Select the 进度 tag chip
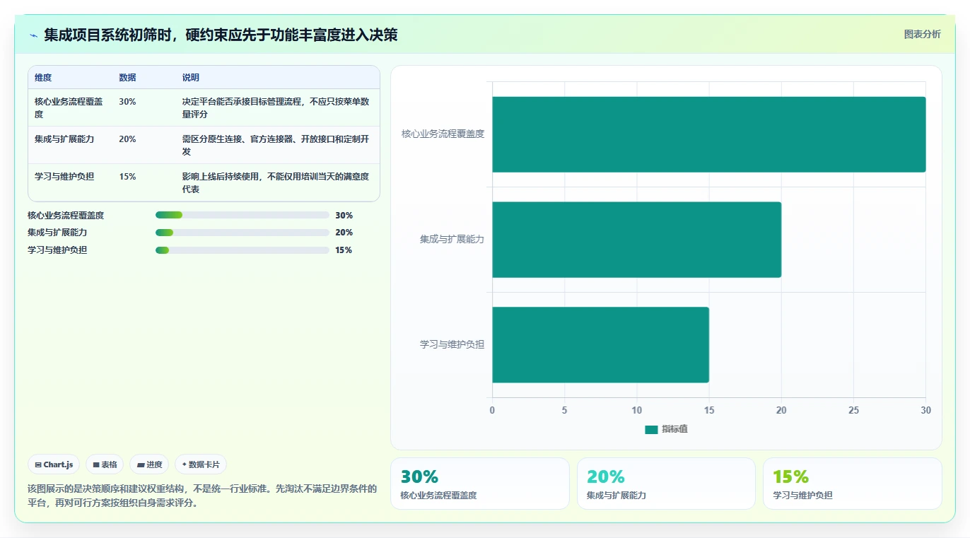Screen dimensions: 970x538 point(149,464)
